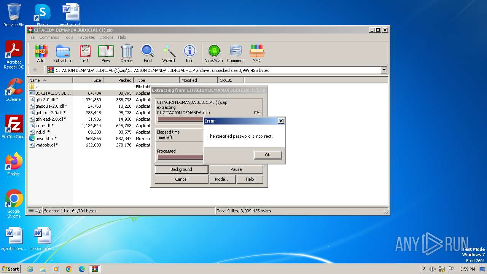
Task: Click the volume icon in system tray
Action: [433, 269]
